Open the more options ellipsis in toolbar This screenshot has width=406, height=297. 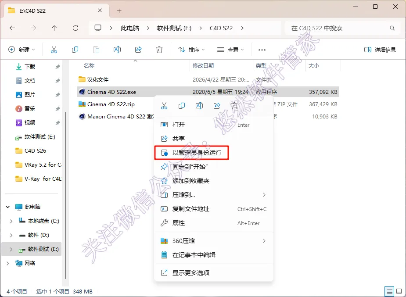point(262,50)
